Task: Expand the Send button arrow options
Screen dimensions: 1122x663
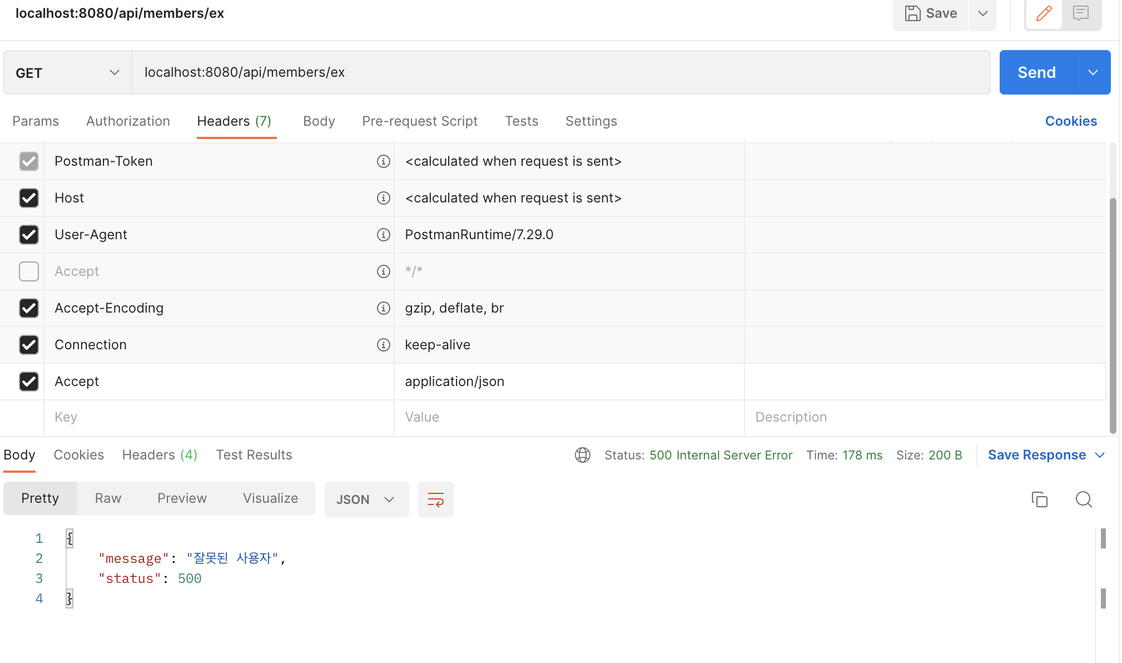Action: [x=1093, y=73]
